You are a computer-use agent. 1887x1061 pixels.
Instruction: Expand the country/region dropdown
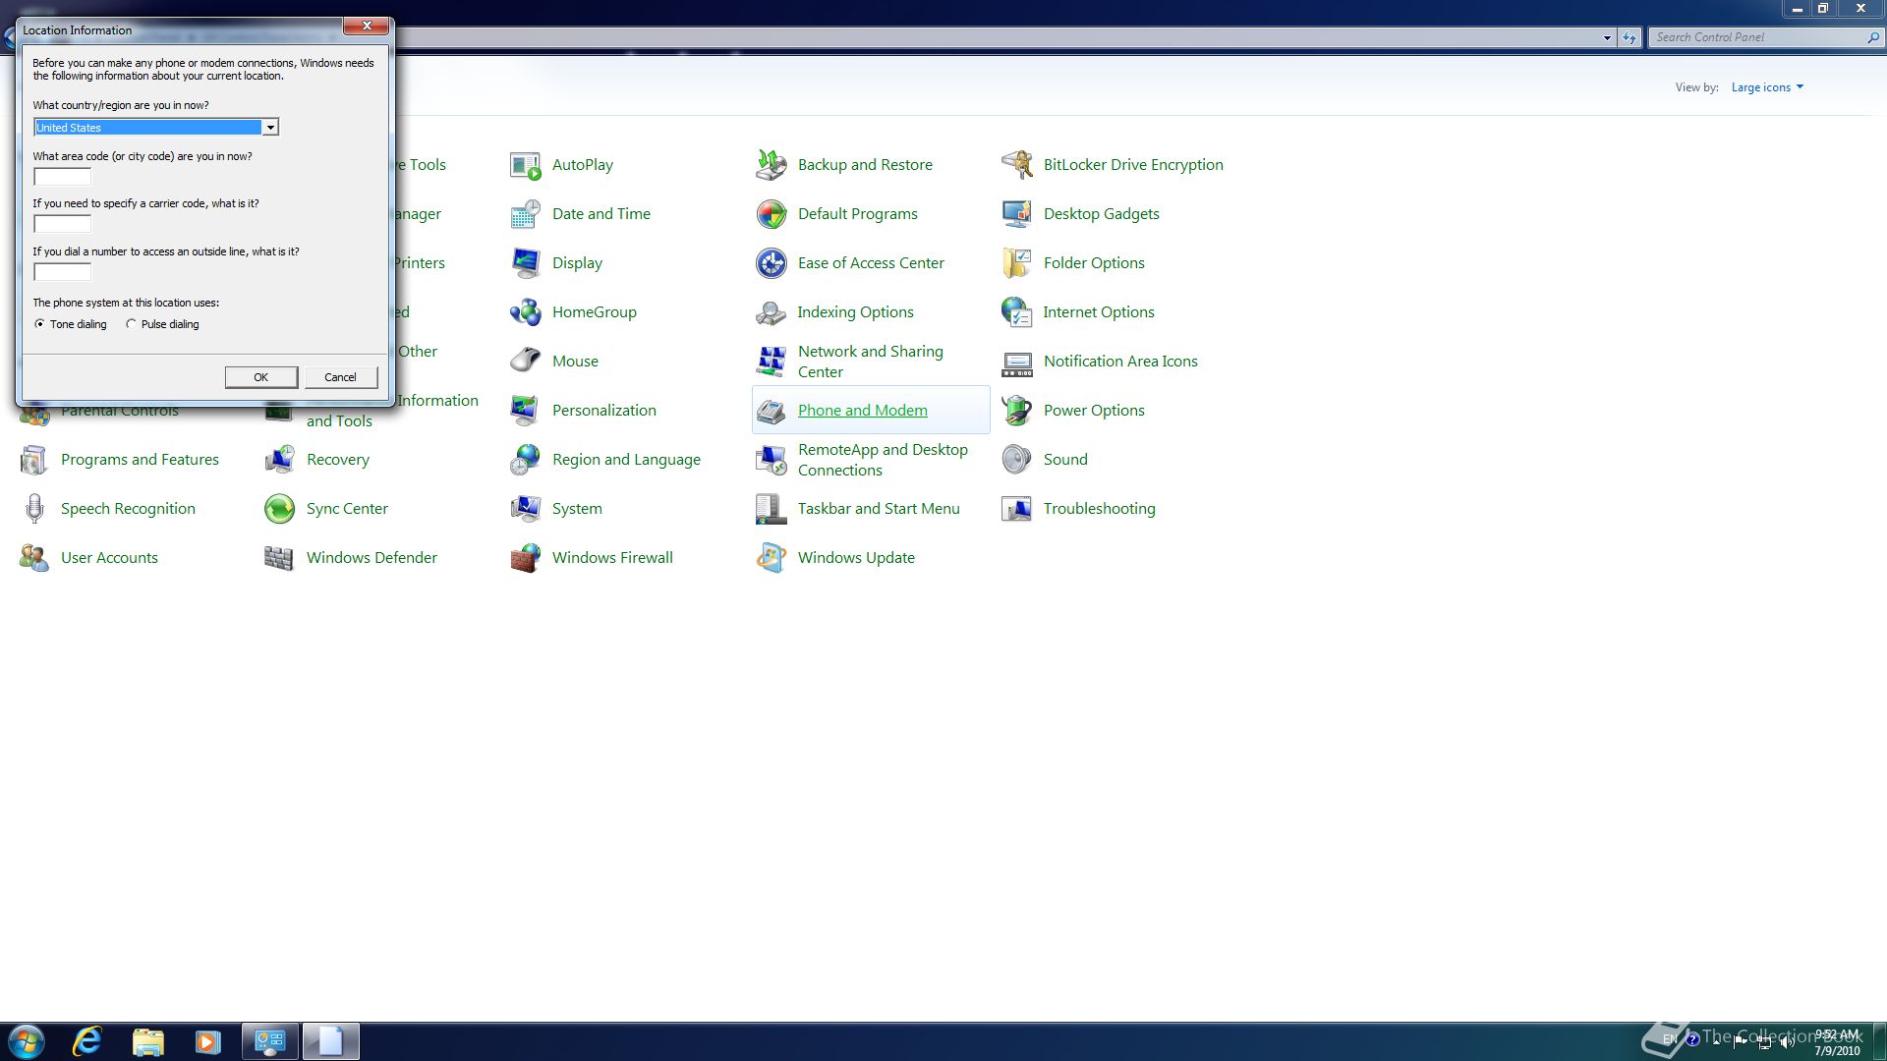[269, 128]
